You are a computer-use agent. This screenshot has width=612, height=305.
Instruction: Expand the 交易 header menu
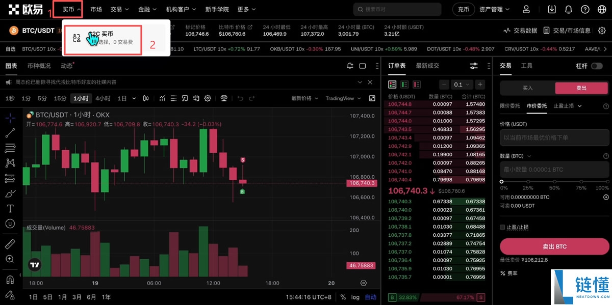click(119, 9)
